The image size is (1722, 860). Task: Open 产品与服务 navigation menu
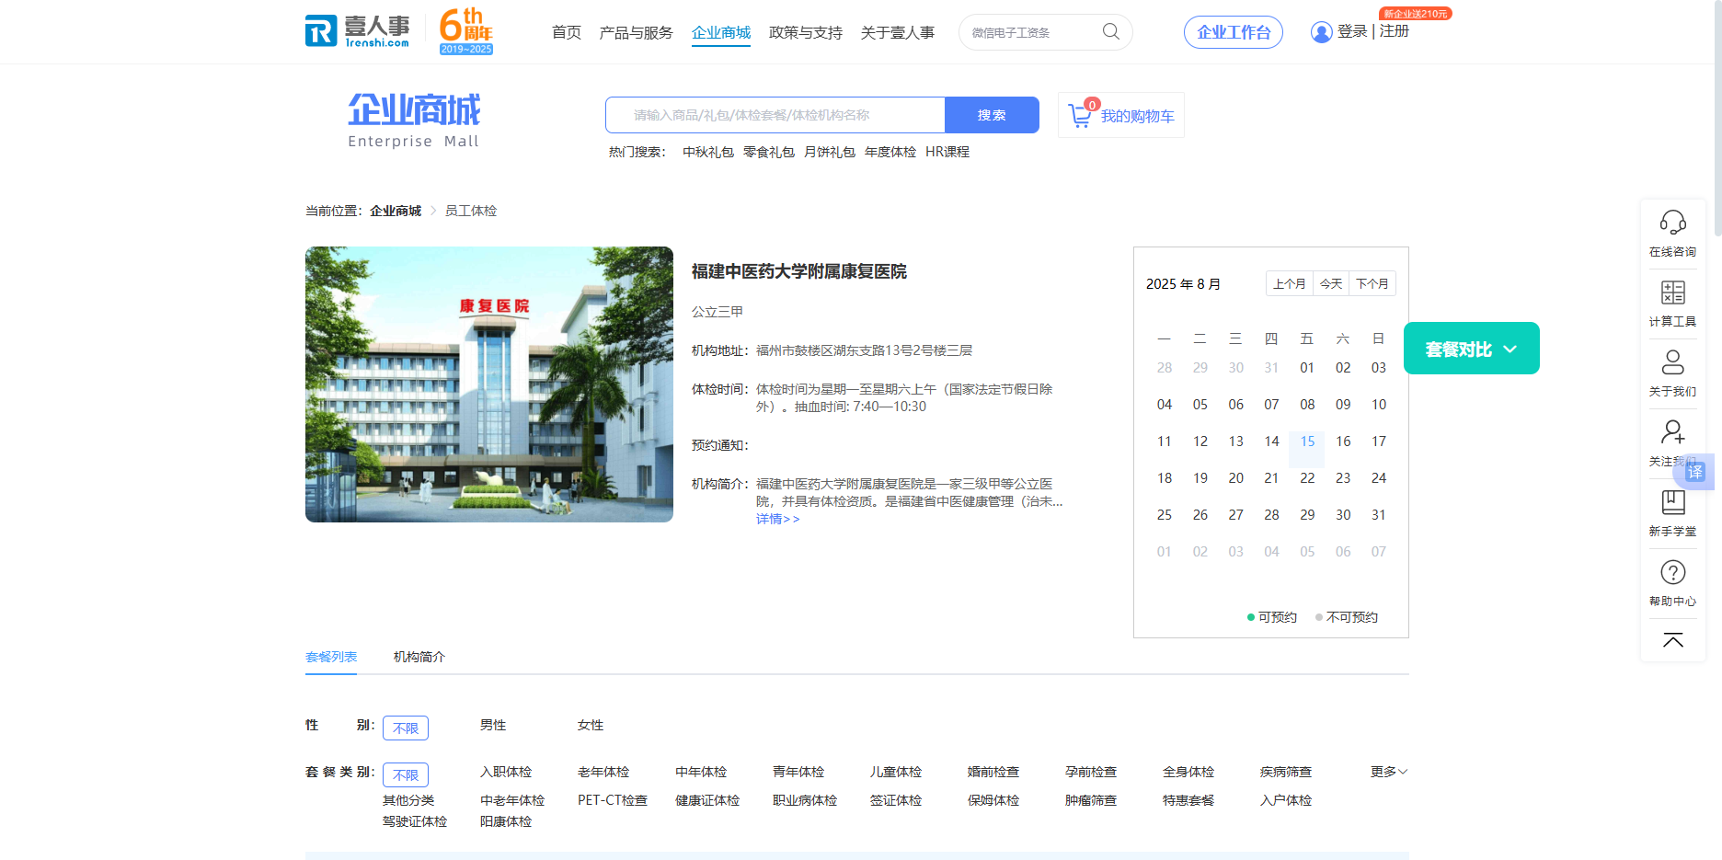pyautogui.click(x=636, y=32)
